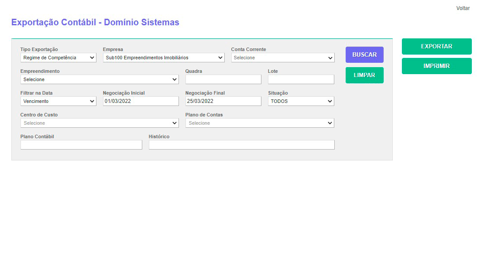The width and height of the screenshot is (484, 259).
Task: Expand the Empresa dropdown
Action: (164, 58)
